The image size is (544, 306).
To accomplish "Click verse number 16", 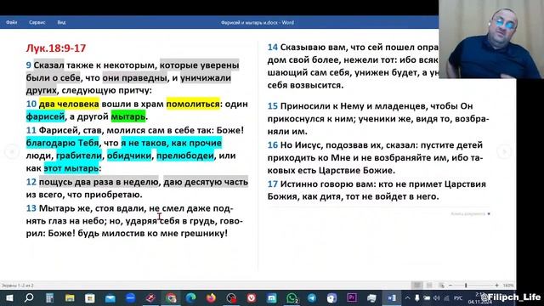I will (272, 145).
